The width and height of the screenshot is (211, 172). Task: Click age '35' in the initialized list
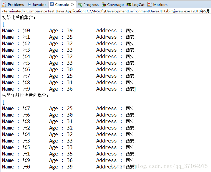(x=70, y=37)
